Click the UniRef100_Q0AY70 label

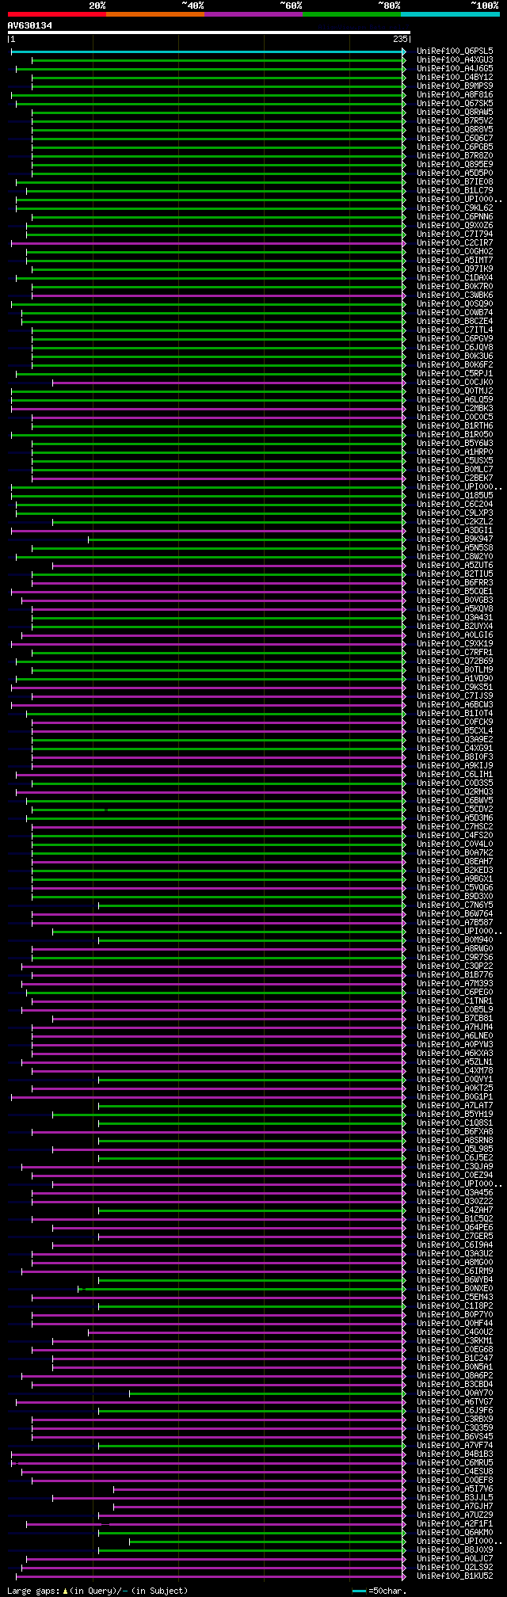[455, 1393]
